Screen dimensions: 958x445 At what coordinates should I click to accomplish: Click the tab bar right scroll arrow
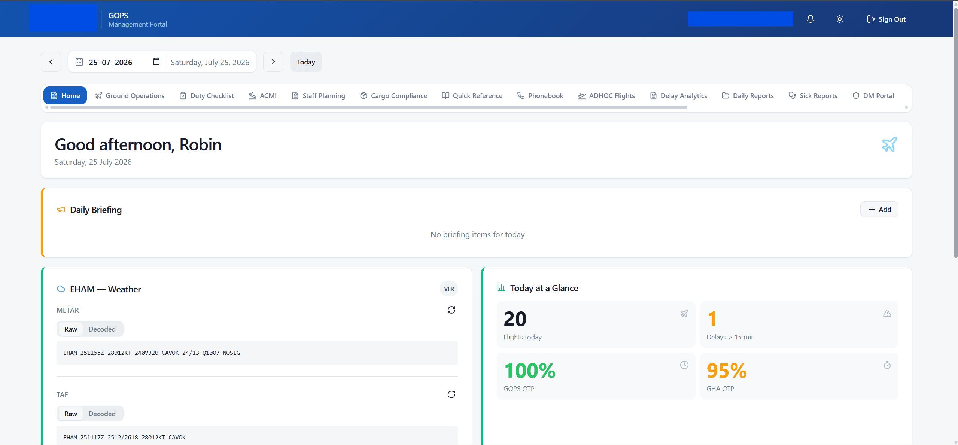(x=906, y=107)
